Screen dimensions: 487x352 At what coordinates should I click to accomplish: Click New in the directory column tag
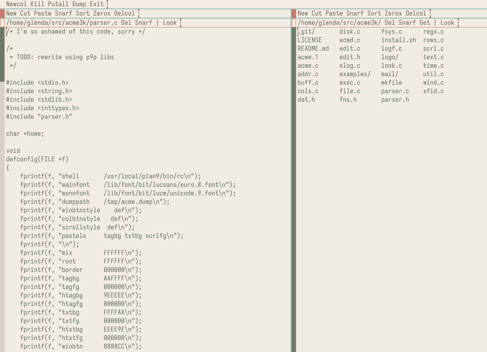coord(303,14)
